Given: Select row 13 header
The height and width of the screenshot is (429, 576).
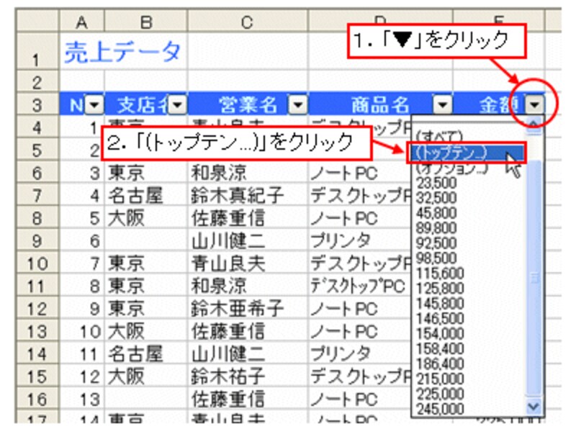Looking at the screenshot, I should 37,331.
